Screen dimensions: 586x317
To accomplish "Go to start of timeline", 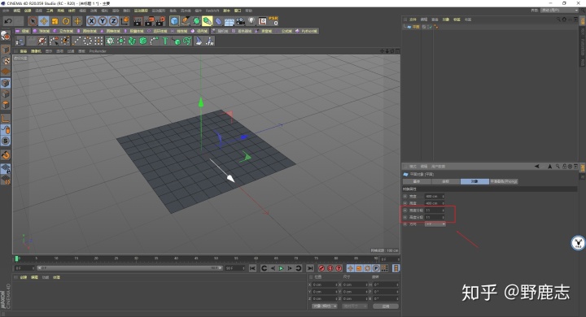I will click(252, 268).
